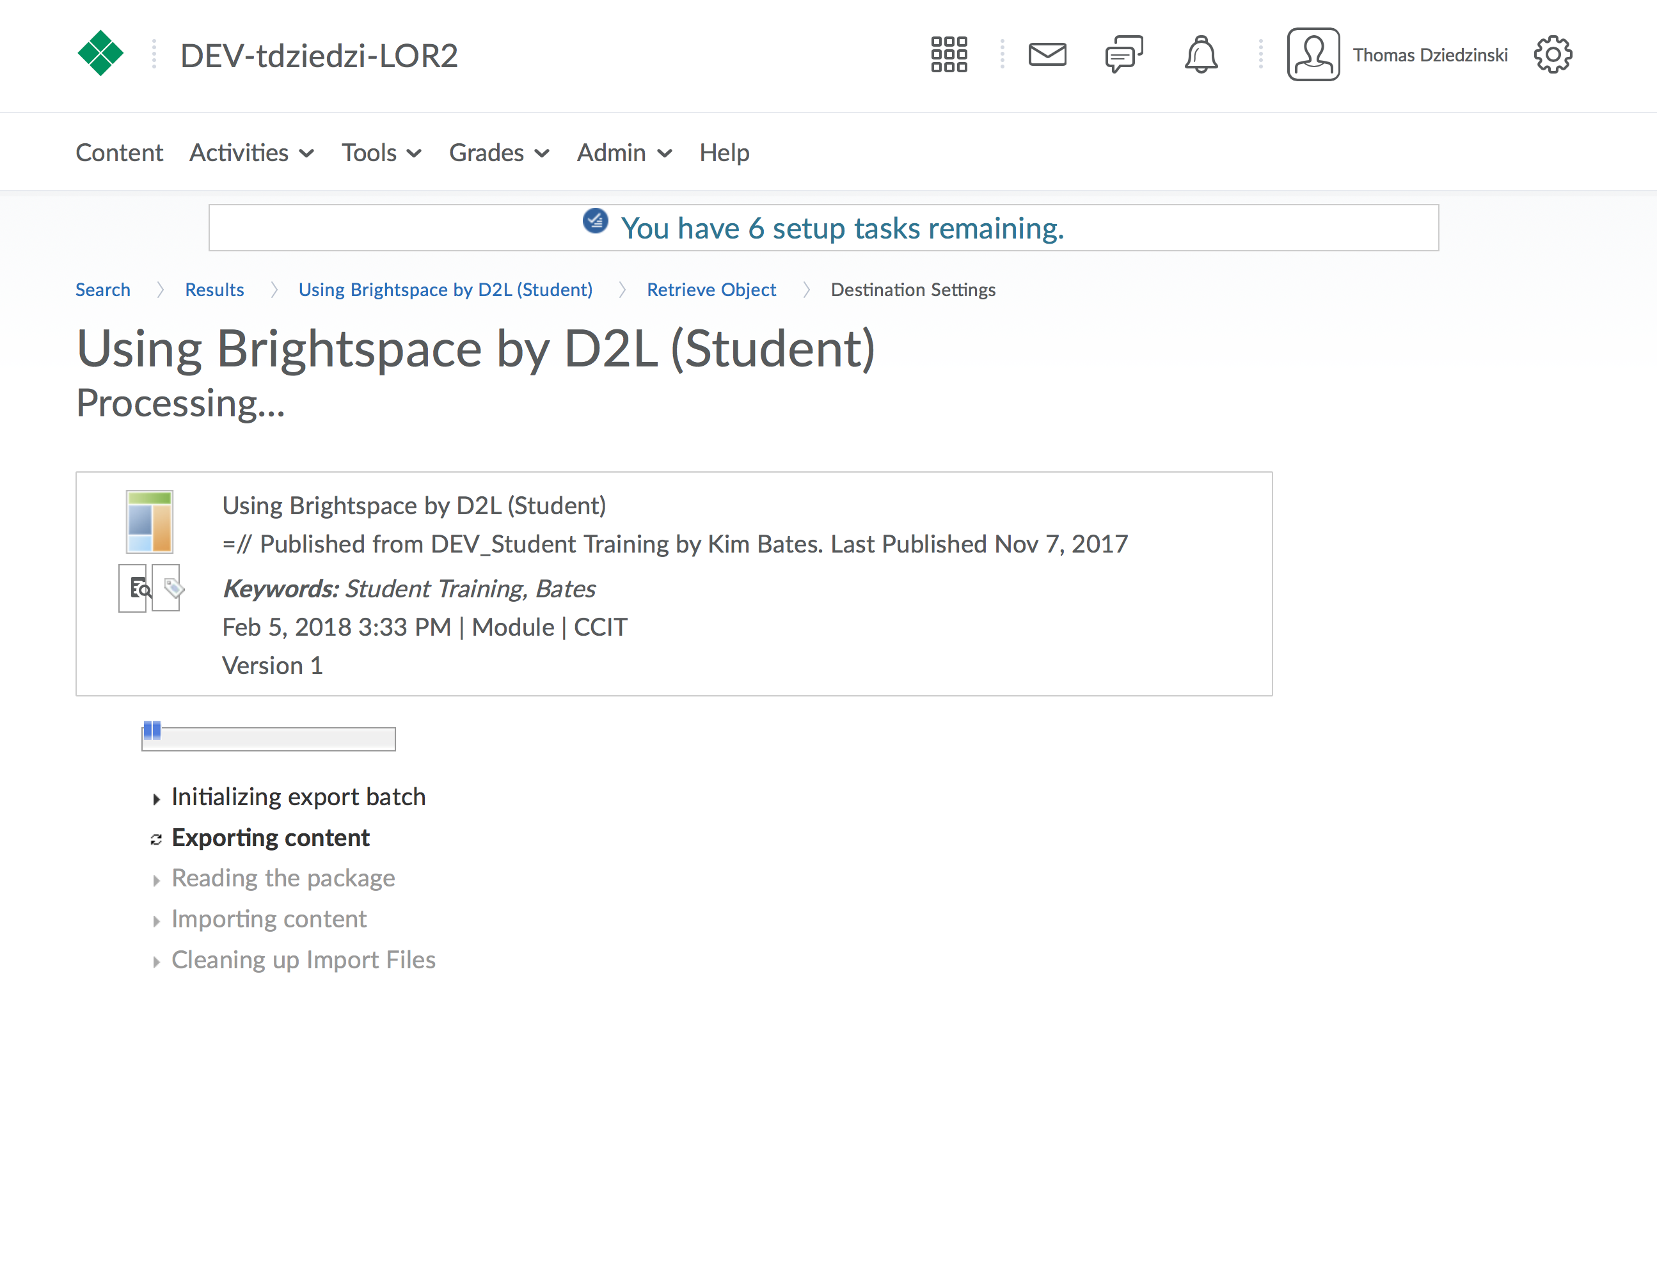Click the Thomas Dziedzinski user name

click(x=1430, y=54)
